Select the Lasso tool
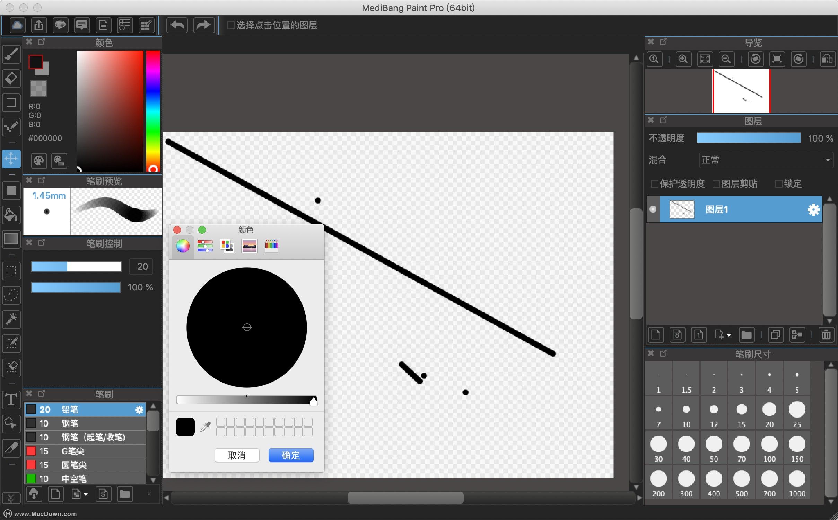838x520 pixels. click(x=11, y=295)
